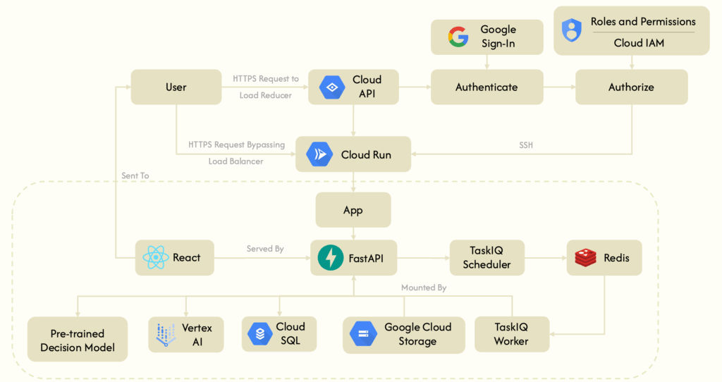Click the App node box
Image resolution: width=722 pixels, height=382 pixels.
click(353, 210)
